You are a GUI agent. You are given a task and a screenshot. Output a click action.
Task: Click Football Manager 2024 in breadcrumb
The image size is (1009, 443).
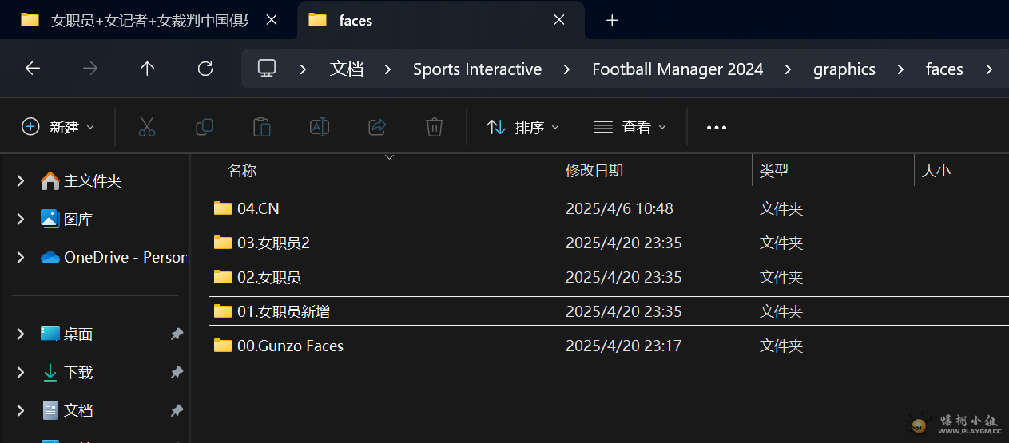click(x=677, y=69)
